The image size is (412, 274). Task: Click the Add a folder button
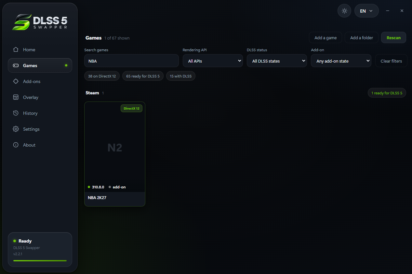(362, 38)
